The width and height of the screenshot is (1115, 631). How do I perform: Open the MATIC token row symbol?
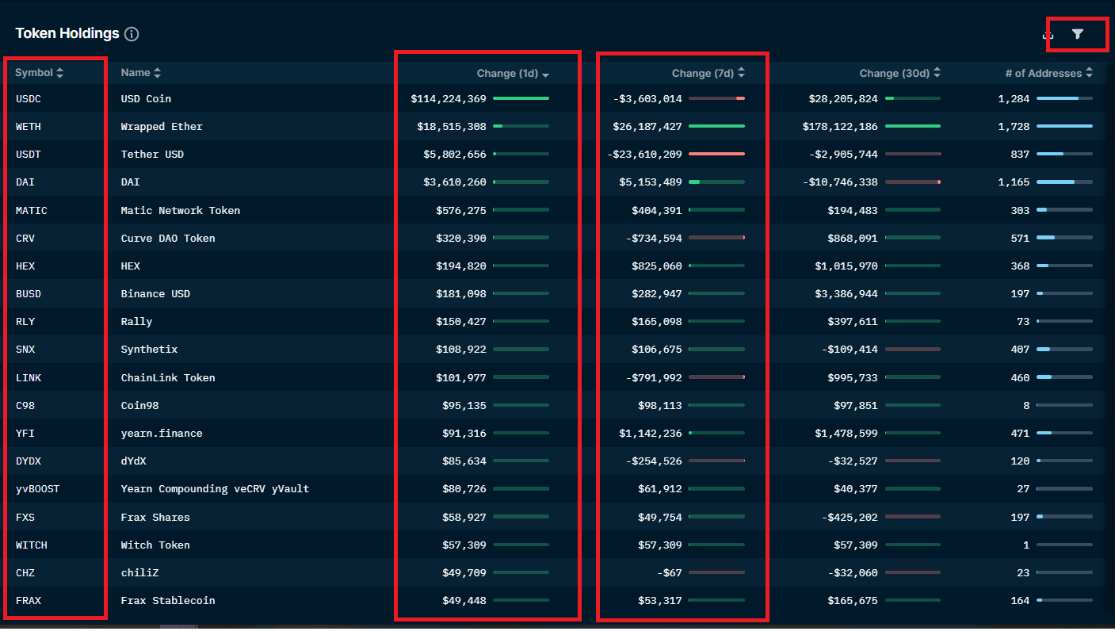pyautogui.click(x=32, y=211)
